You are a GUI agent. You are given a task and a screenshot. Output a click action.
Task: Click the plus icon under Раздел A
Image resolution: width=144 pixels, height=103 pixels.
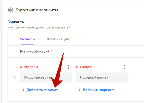(x=23, y=90)
